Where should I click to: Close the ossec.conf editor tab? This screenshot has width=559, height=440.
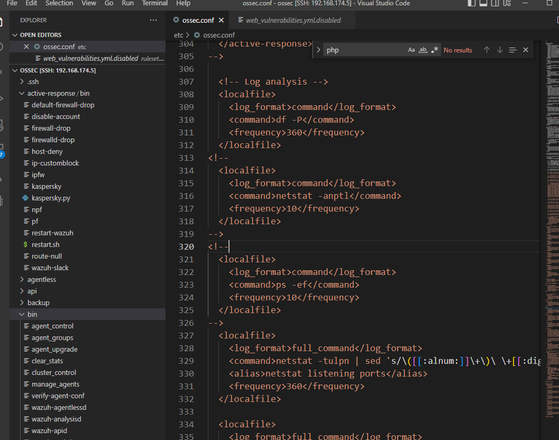click(222, 20)
